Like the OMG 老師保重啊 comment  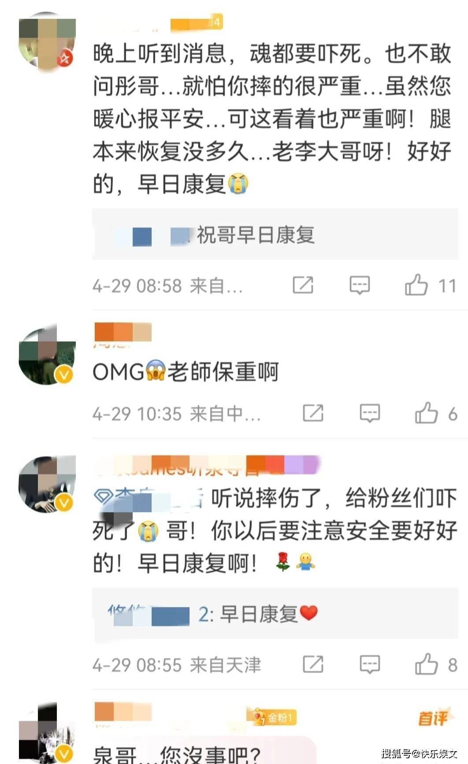426,413
